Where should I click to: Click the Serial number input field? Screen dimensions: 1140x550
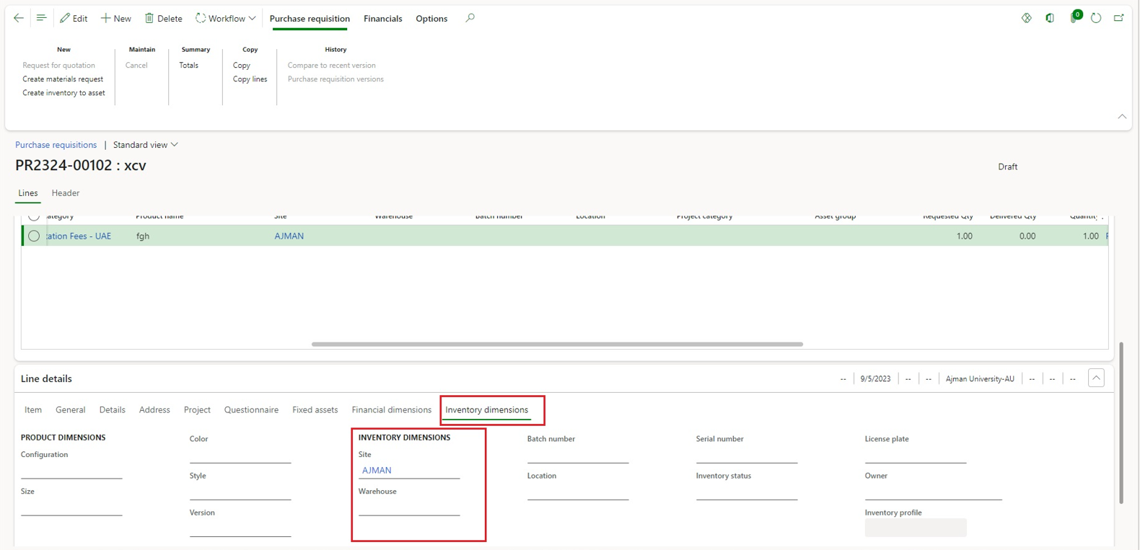[747, 455]
